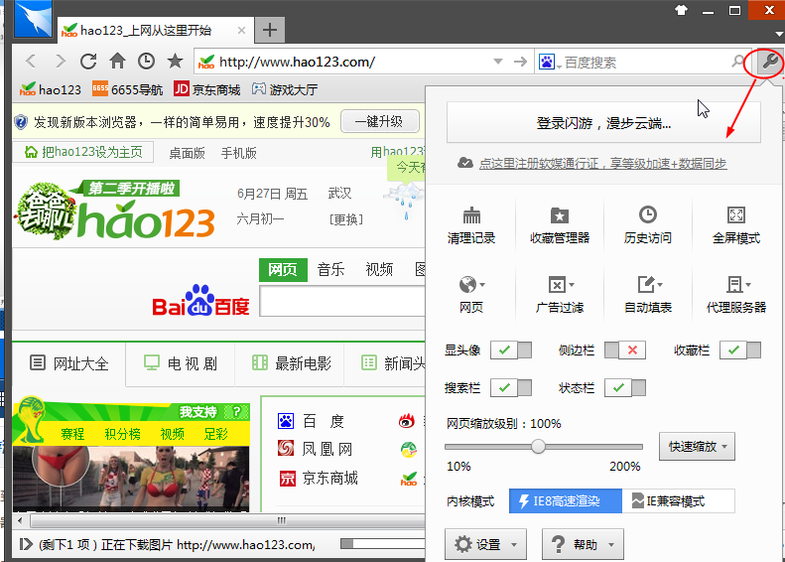Click the 一键升级 upgrade button
Image resolution: width=785 pixels, height=562 pixels.
click(379, 122)
